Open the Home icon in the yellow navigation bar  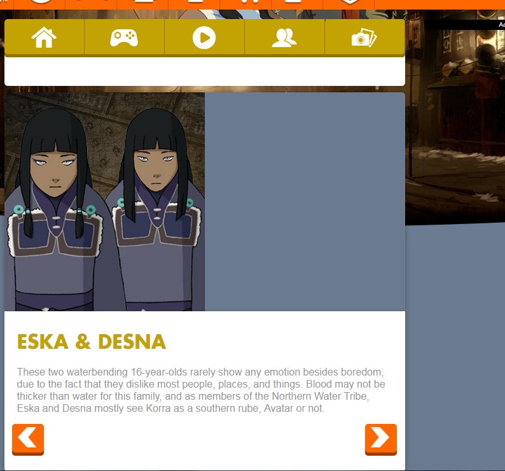[x=44, y=38]
